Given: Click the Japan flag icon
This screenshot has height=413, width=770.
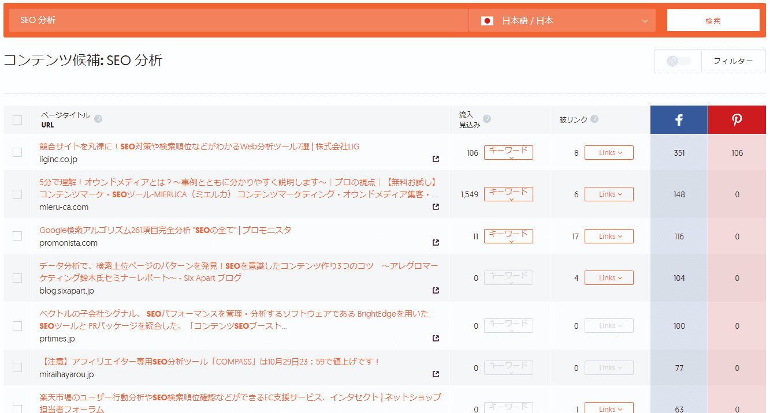Looking at the screenshot, I should click(487, 21).
